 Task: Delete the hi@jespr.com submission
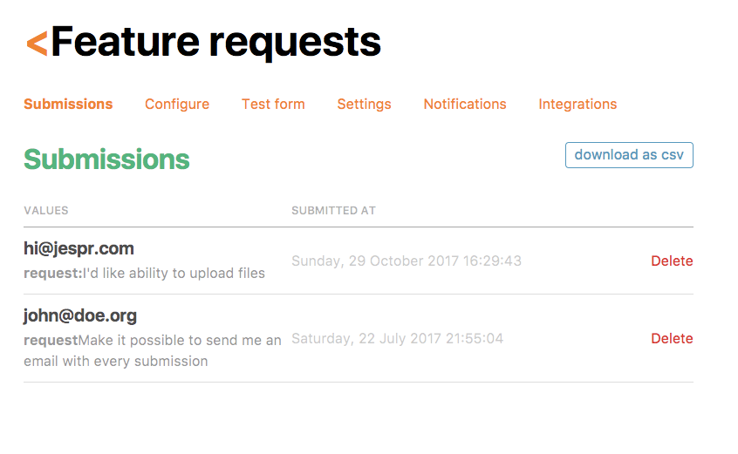pos(672,261)
